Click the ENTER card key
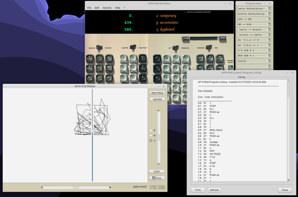The image size is (298, 197). (222, 38)
